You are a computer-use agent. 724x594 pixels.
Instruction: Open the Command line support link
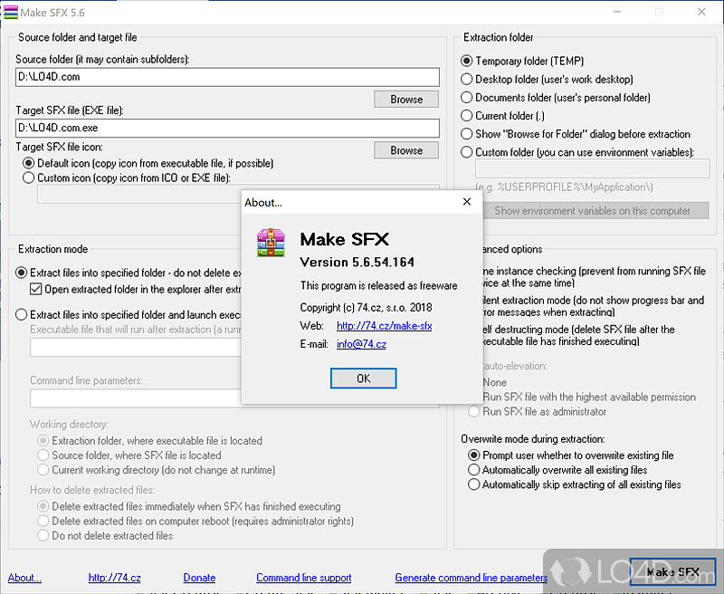[x=304, y=578]
